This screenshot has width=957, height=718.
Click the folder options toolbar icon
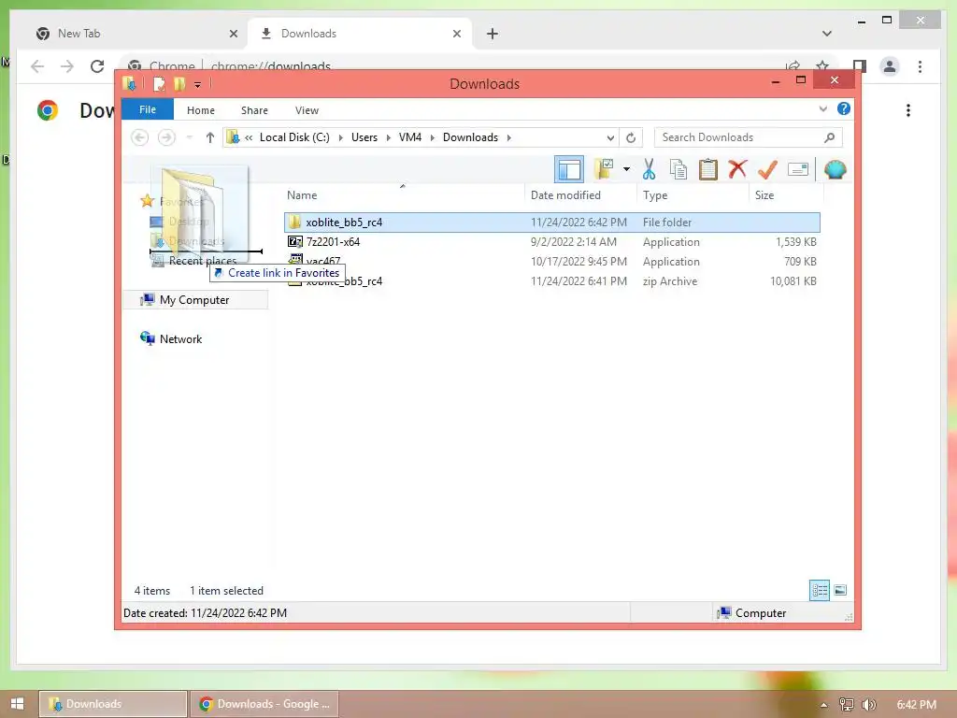click(604, 169)
